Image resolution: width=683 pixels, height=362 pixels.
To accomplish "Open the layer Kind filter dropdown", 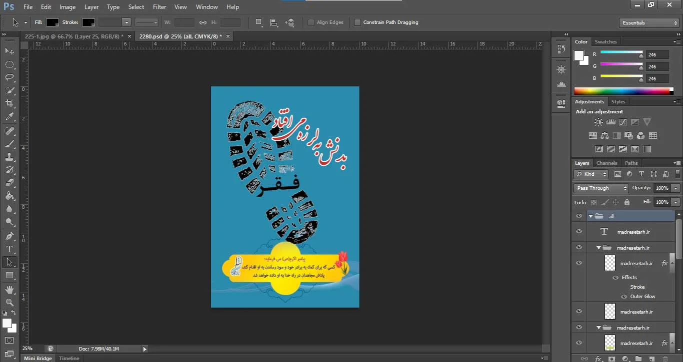I will coord(591,174).
